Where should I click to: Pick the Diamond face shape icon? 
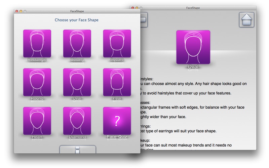click(77, 121)
